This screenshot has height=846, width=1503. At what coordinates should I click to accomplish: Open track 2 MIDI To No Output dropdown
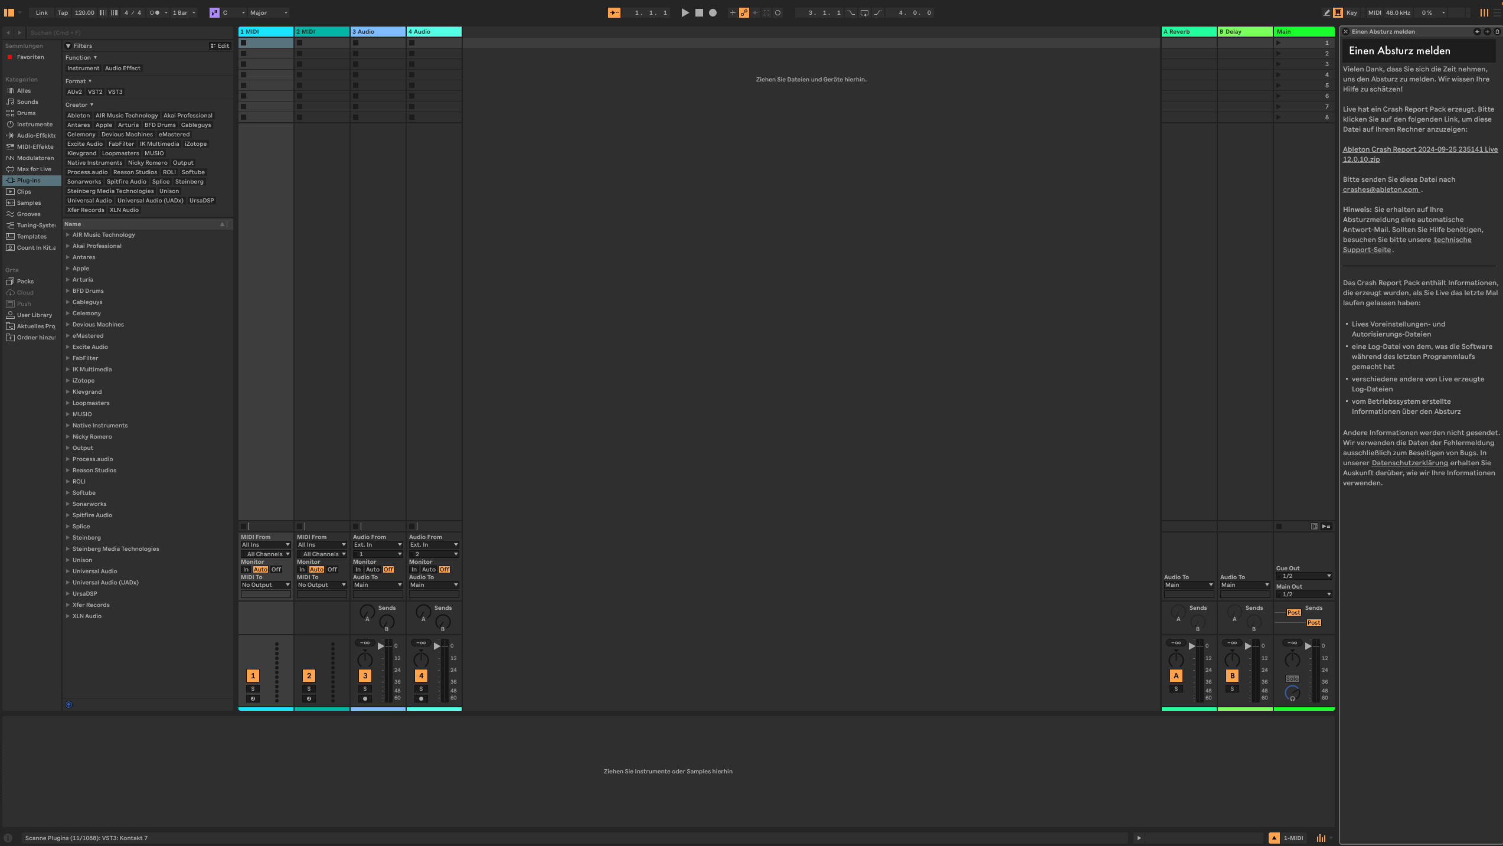tap(322, 584)
